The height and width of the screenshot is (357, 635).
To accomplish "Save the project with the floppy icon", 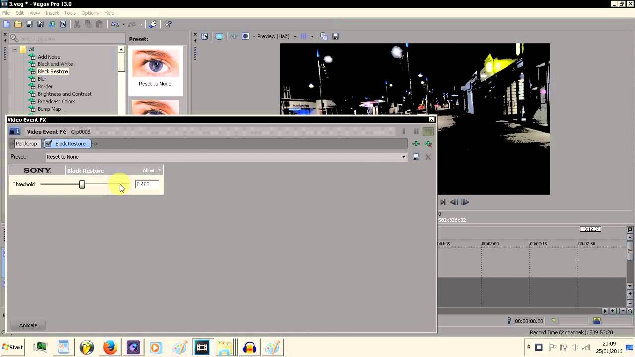I will tap(29, 24).
